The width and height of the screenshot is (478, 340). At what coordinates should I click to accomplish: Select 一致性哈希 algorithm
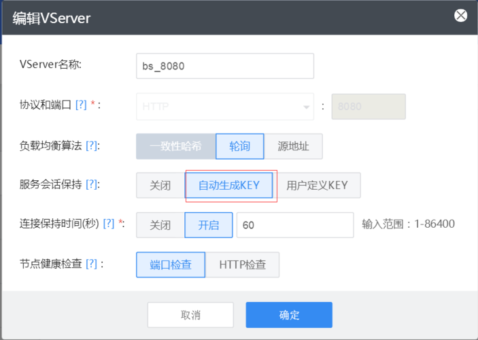[176, 146]
